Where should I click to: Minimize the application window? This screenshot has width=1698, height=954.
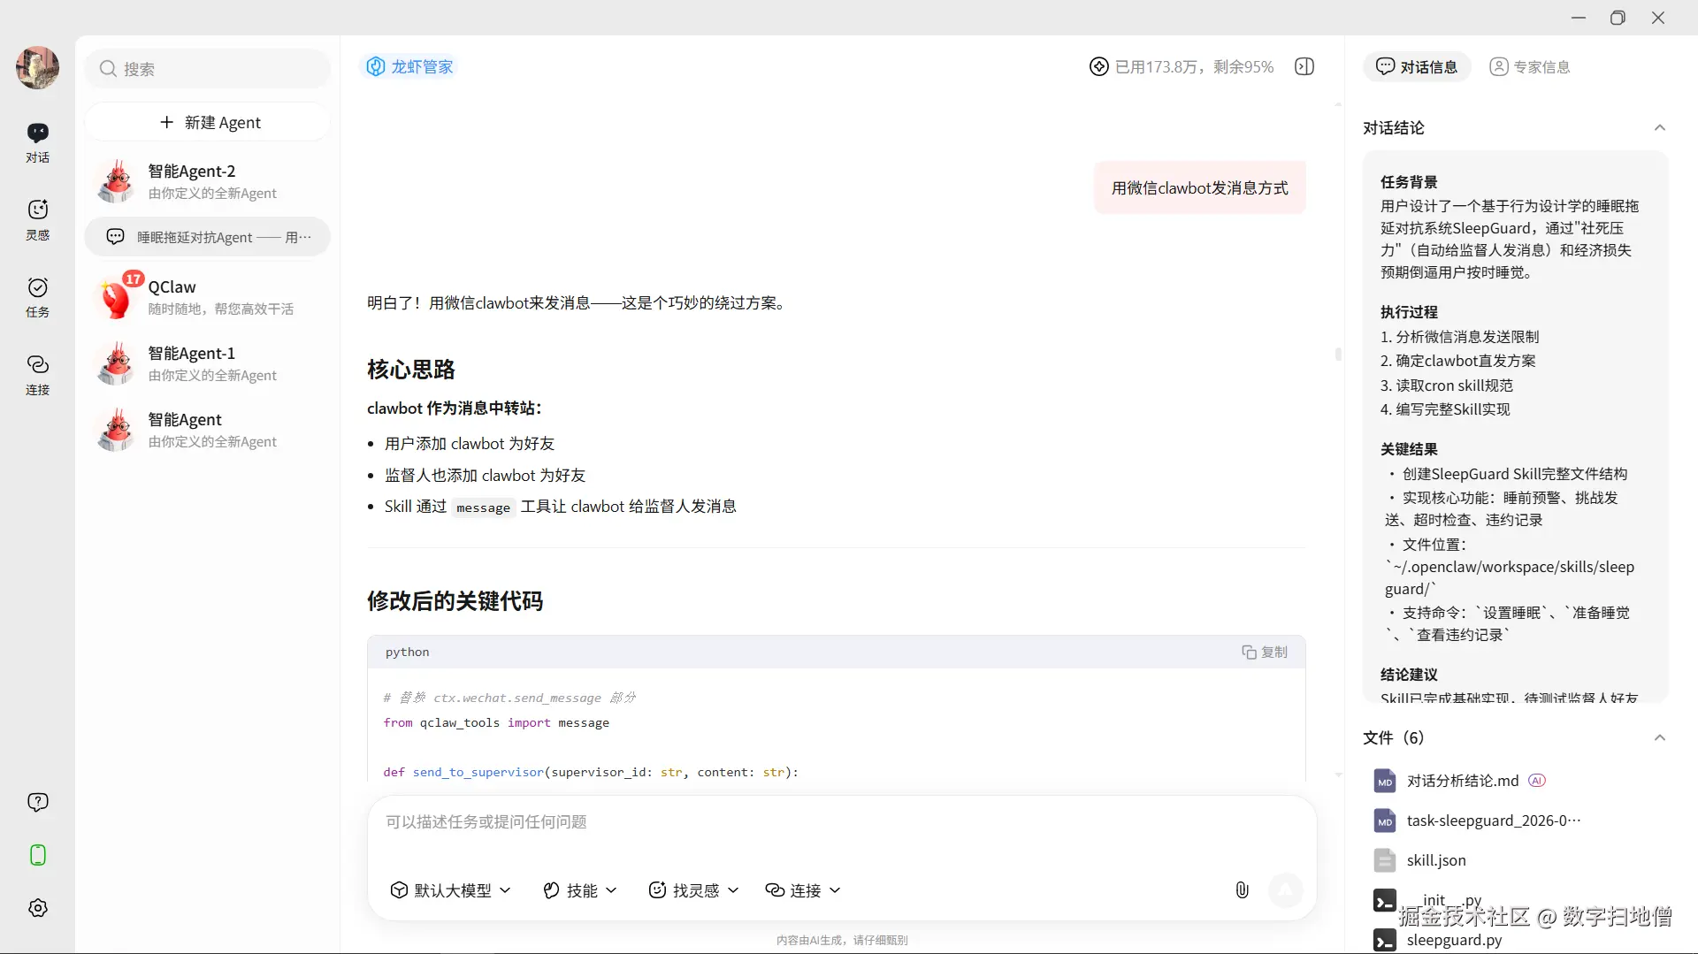click(1579, 18)
